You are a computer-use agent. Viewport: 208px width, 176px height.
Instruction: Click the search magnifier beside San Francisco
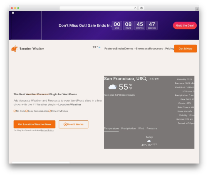pyautogui.click(x=144, y=79)
